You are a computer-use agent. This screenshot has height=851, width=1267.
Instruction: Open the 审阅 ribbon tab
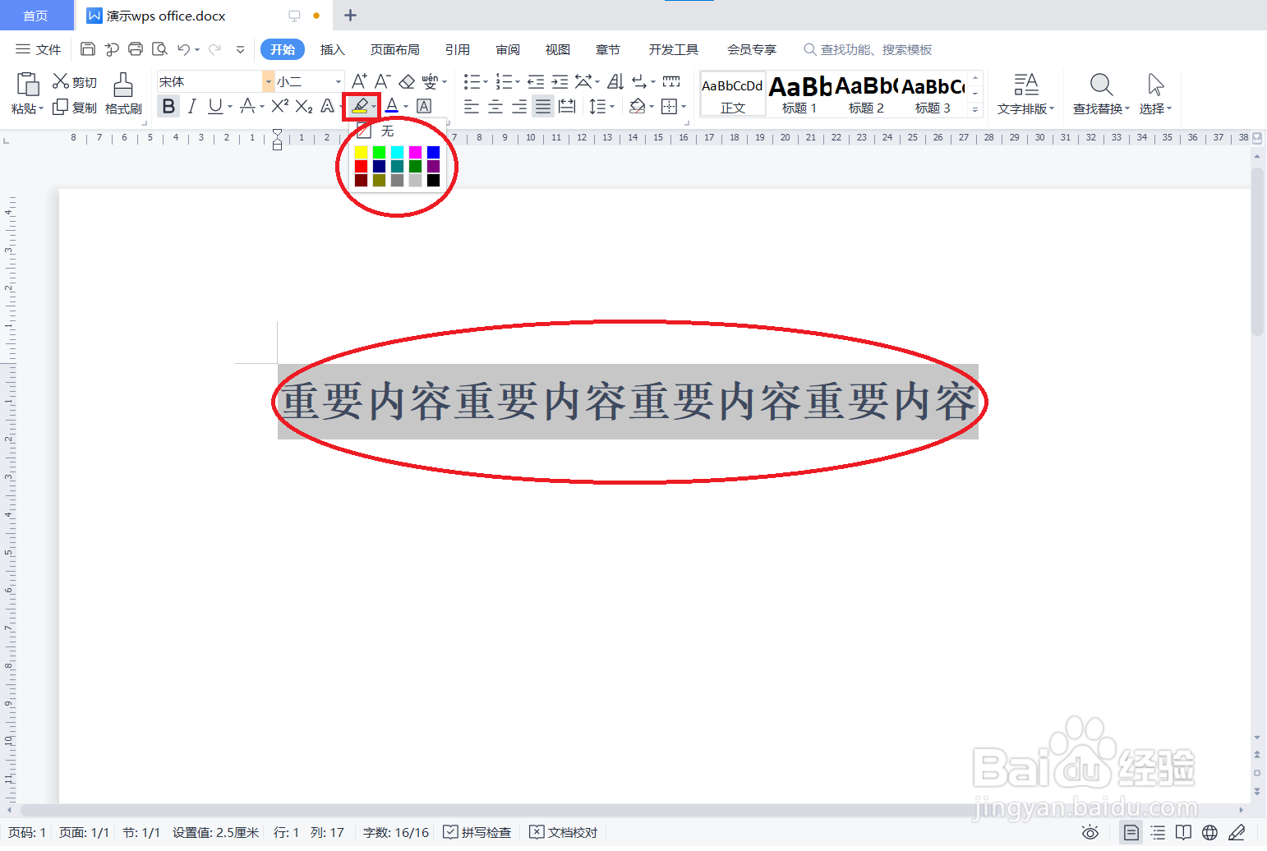(x=507, y=49)
